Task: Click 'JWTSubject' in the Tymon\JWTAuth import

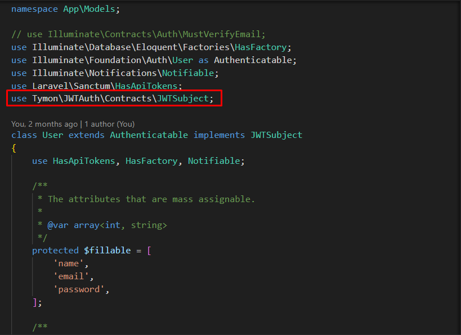Action: 182,99
